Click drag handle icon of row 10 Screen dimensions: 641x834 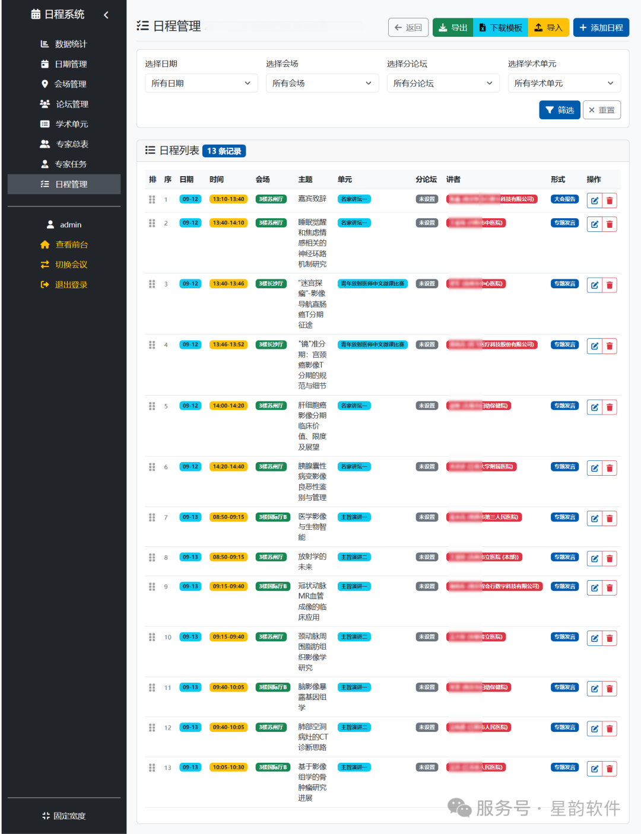(152, 637)
